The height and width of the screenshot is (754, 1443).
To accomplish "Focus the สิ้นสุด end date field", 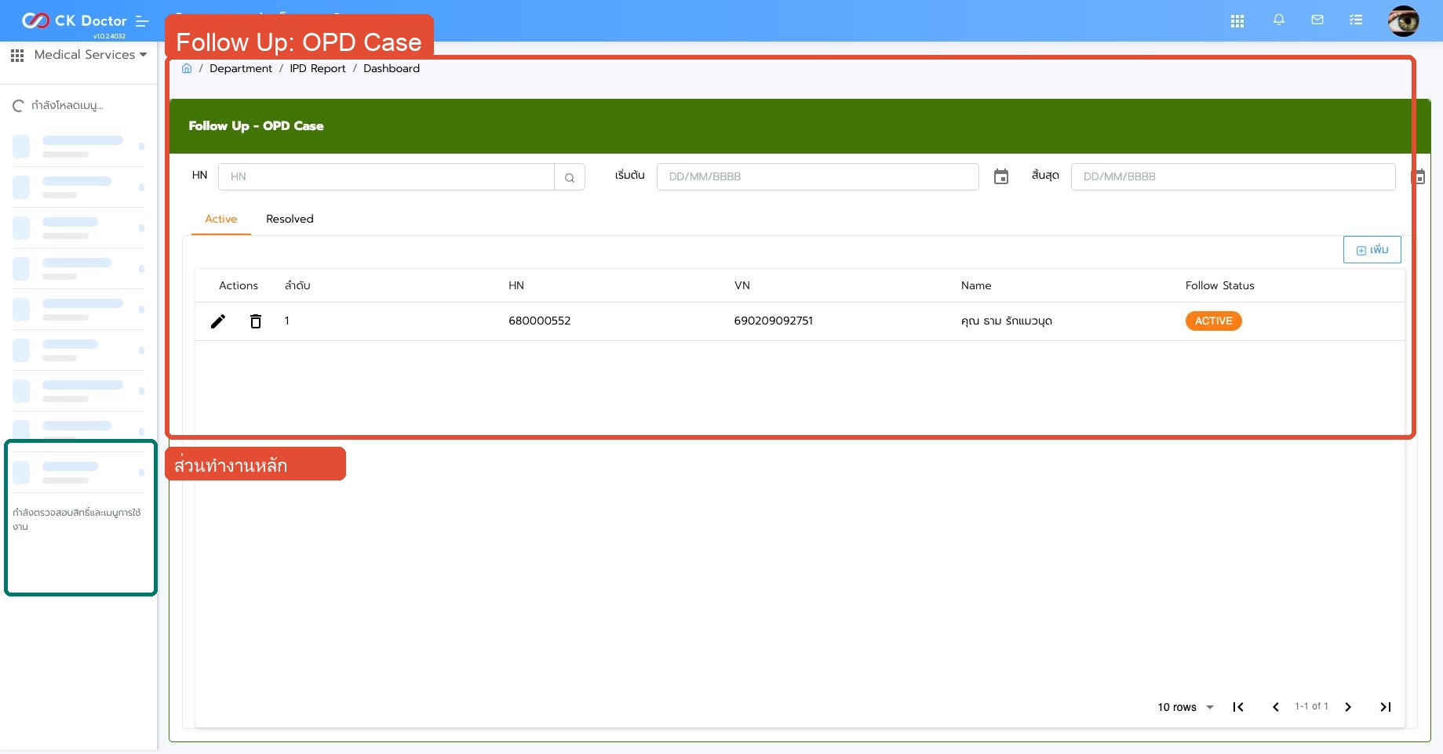I will click(1233, 176).
